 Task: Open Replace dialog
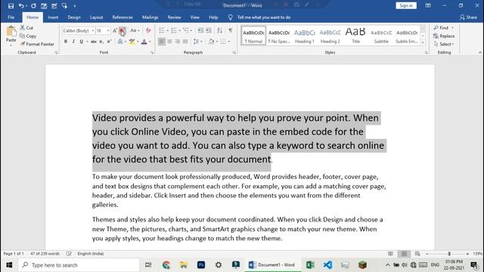coord(444,36)
